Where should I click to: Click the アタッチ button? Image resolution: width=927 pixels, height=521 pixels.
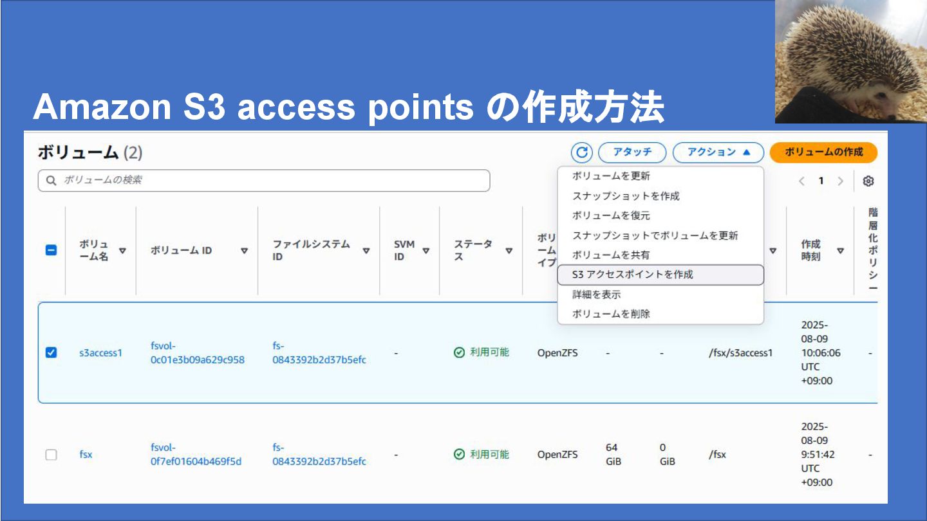[632, 152]
